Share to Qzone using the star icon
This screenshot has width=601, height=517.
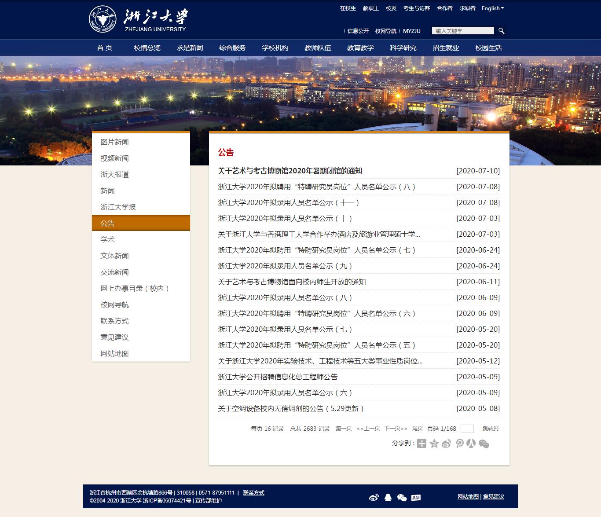pos(434,444)
